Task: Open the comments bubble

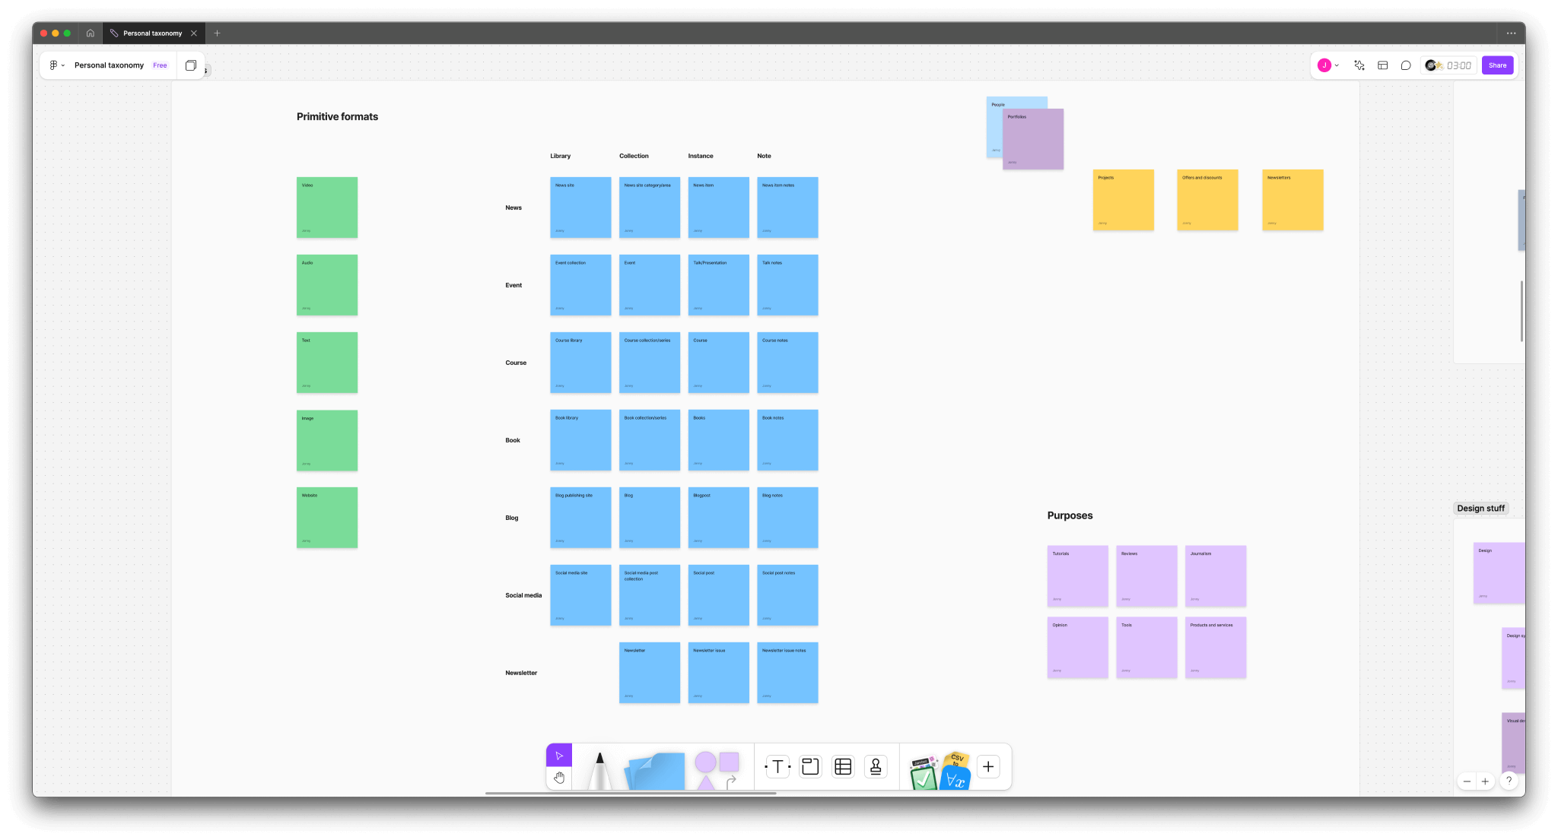Action: click(x=1407, y=65)
